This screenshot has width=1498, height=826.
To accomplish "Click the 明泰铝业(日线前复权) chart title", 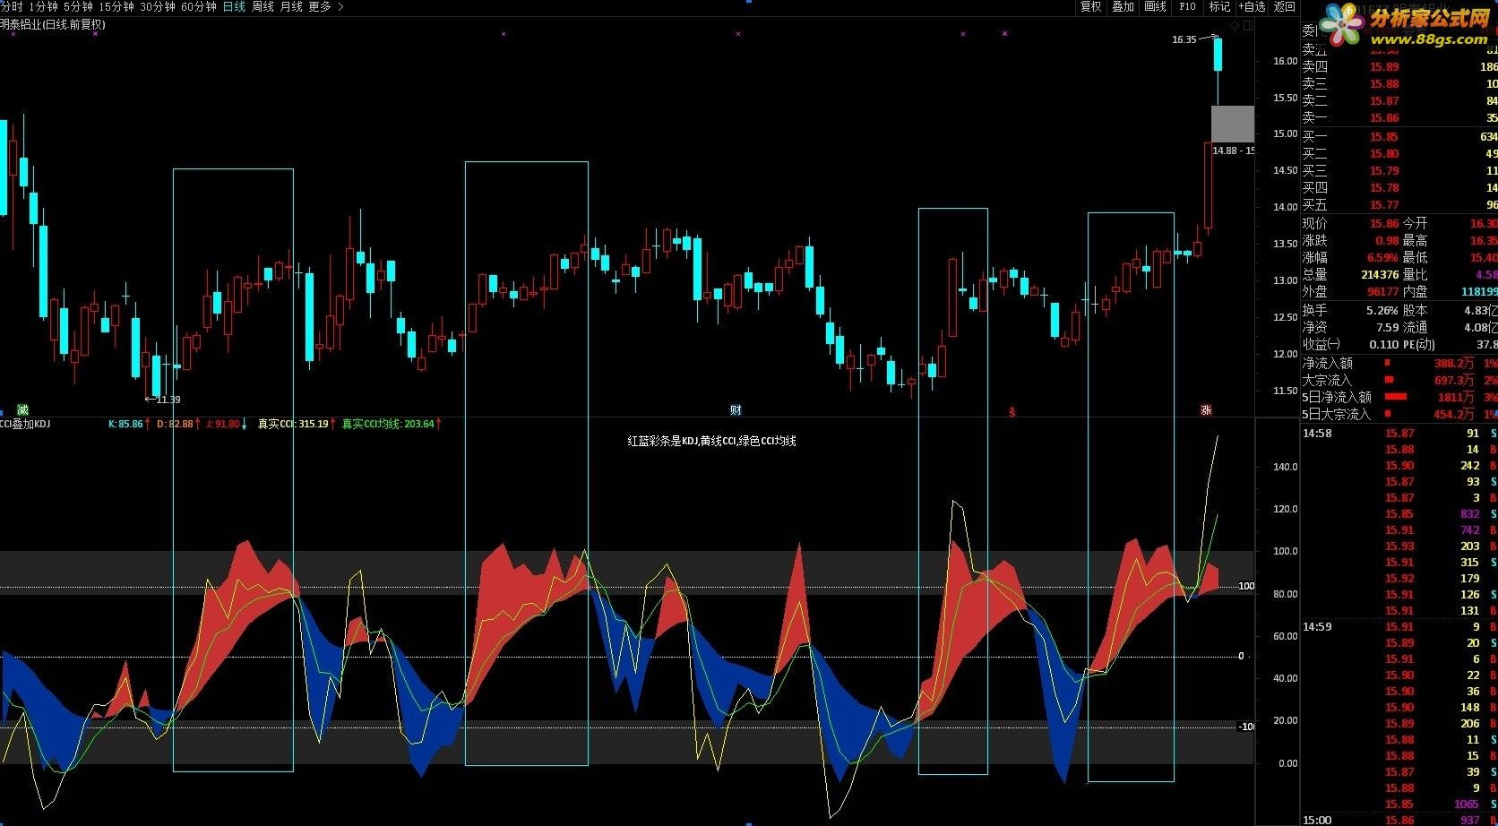I will tap(53, 24).
